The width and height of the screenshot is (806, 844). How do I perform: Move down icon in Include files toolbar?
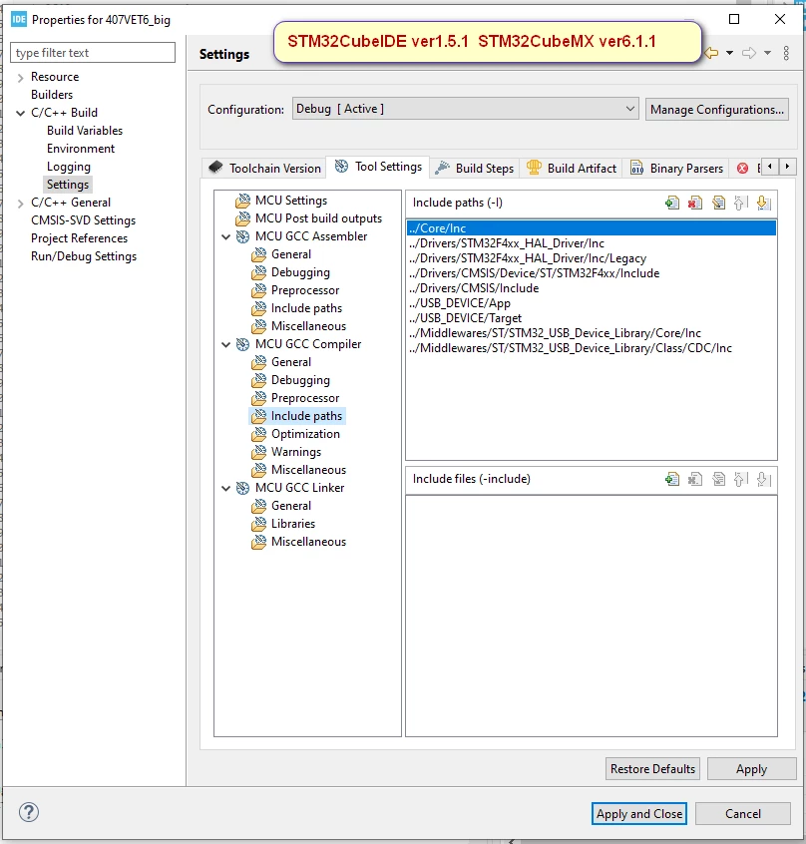click(x=763, y=479)
